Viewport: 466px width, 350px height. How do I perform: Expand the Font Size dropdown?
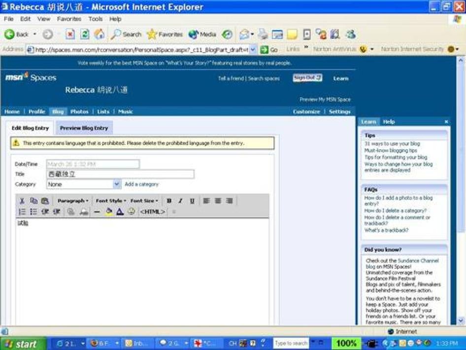click(144, 201)
